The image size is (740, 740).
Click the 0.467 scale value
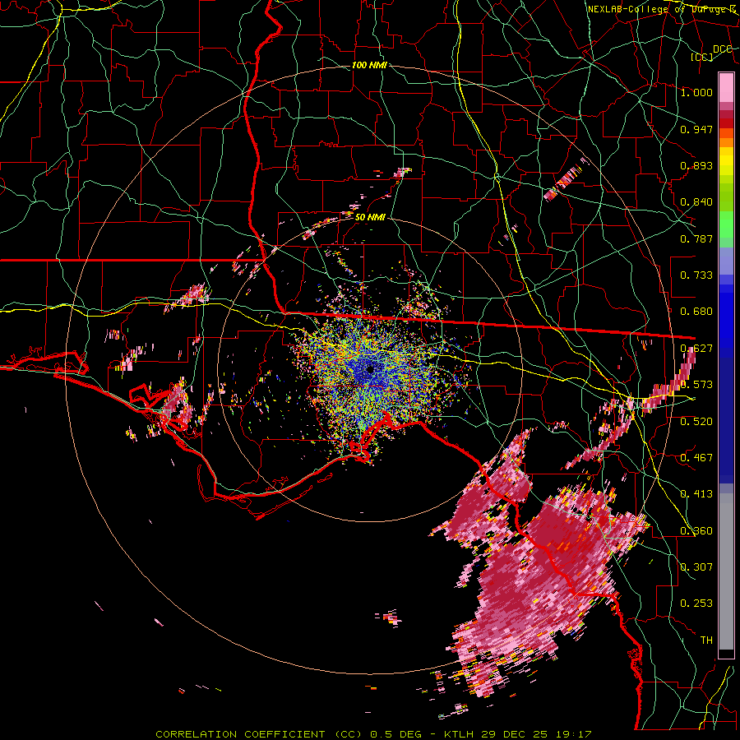pyautogui.click(x=696, y=458)
